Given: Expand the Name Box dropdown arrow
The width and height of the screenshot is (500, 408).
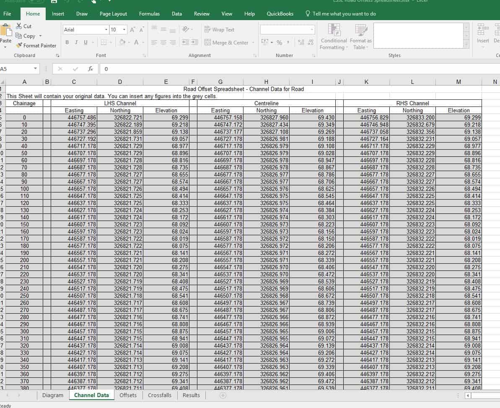Looking at the screenshot, I should (35, 69).
